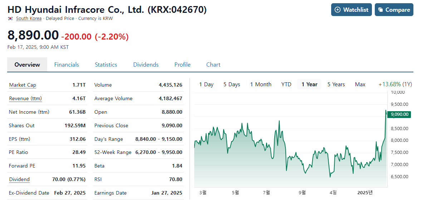Click the Earnings Date Jan 27, 2025
The width and height of the screenshot is (427, 206).
click(x=167, y=193)
